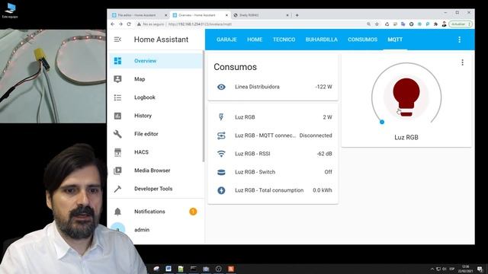Click the Luz RGB power flash icon
Screen dimensions: 488x274
[221, 117]
